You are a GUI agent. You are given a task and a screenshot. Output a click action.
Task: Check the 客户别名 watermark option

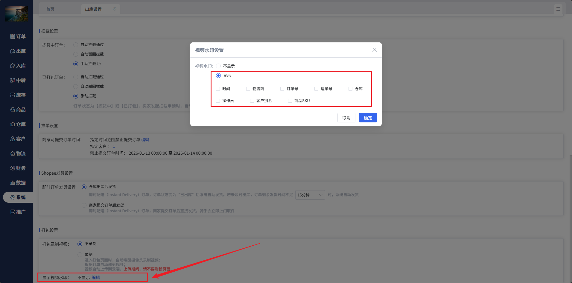click(252, 101)
